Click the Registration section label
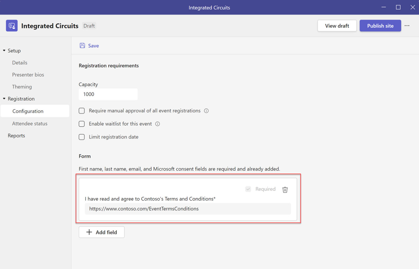The height and width of the screenshot is (269, 419). pos(21,99)
